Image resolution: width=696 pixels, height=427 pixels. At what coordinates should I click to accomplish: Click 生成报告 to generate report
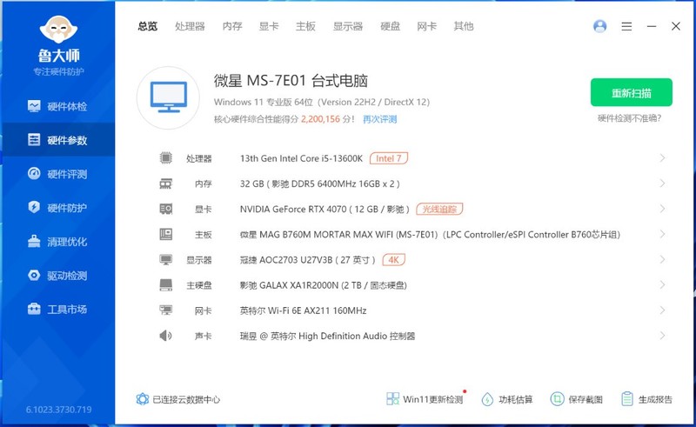tap(646, 399)
